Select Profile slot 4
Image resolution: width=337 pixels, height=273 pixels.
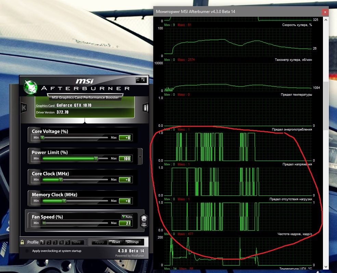click(x=62, y=242)
